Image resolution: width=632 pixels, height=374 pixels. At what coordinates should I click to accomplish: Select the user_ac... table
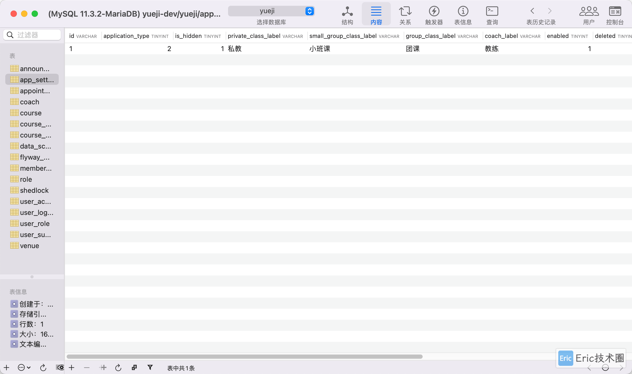click(32, 201)
